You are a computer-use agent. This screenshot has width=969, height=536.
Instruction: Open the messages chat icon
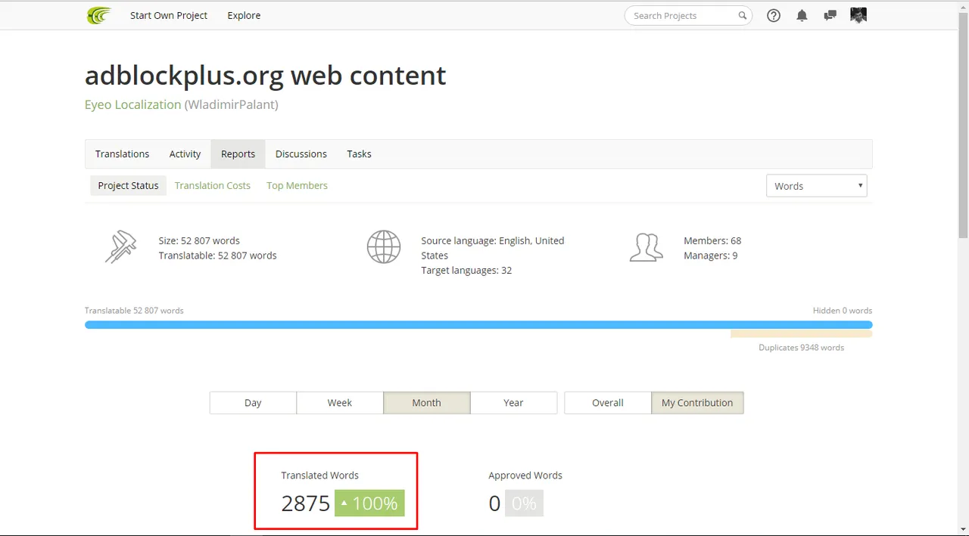tap(830, 15)
